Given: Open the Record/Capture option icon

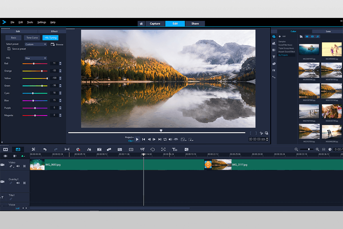Looking at the screenshot, I should pos(78,150).
